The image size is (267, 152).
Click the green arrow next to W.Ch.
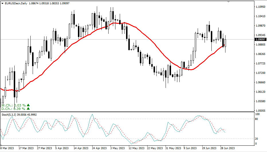28,105
